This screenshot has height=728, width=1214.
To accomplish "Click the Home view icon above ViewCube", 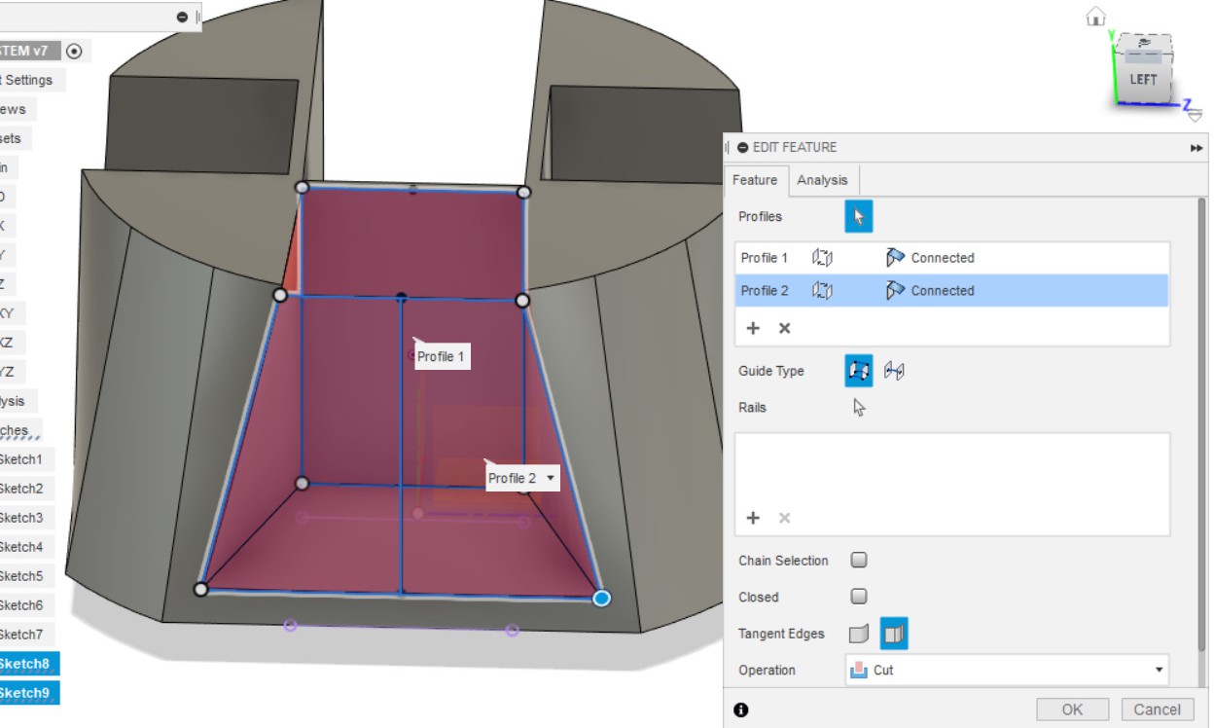I will point(1096,17).
